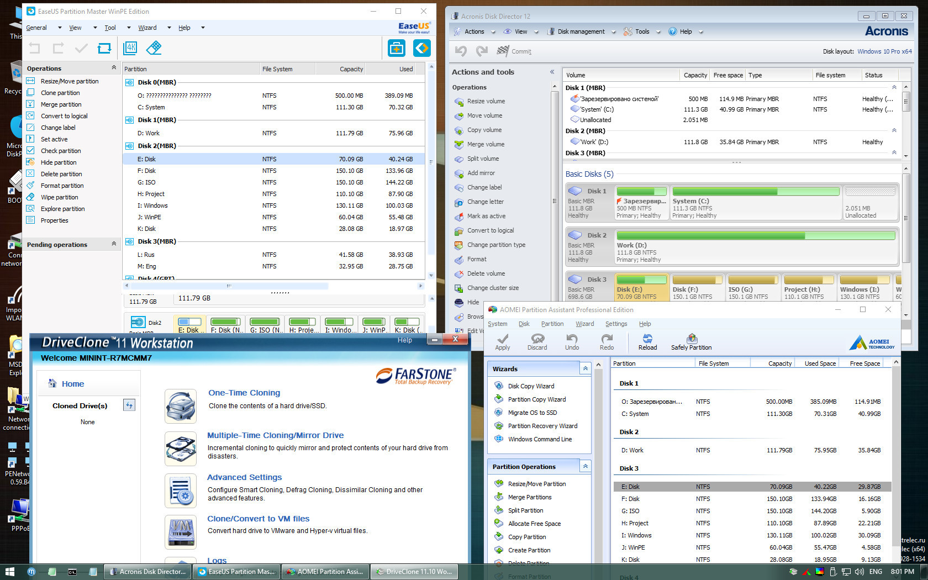Screen dimensions: 928x580
Task: Select E: Disk partition bar in EaseUS disk map
Action: tap(190, 325)
